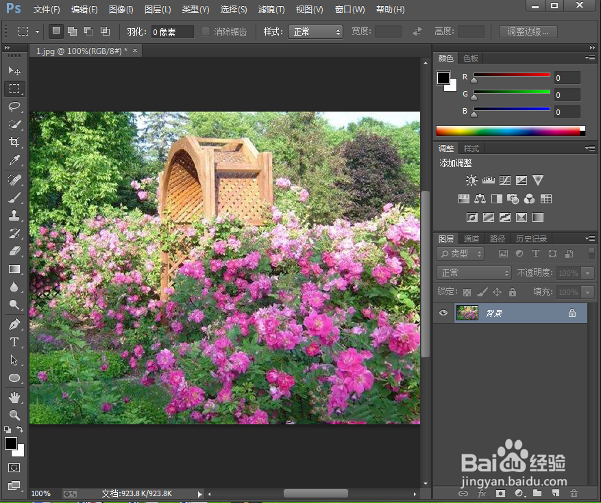This screenshot has height=503, width=601.
Task: Create new adjustment layer button
Action: (x=519, y=493)
